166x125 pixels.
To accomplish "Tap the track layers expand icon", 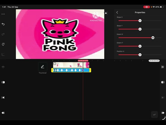I will [x=3, y=67].
